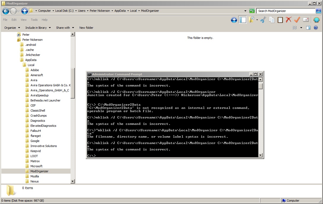The width and height of the screenshot is (323, 204).
Task: Click the Cut scissors icon
Action: click(263, 20)
